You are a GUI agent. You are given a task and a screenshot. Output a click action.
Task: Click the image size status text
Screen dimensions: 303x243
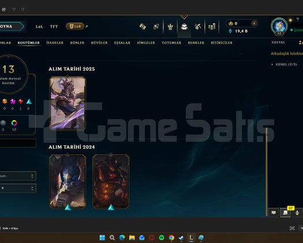(x=10, y=229)
